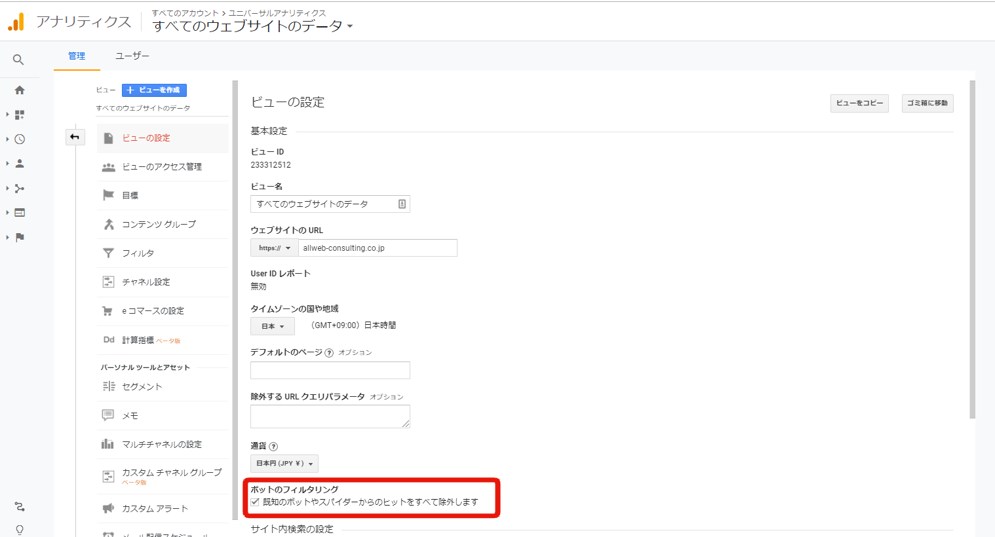Uncheck the bot filtering checkbox
The height and width of the screenshot is (537, 995).
point(255,502)
